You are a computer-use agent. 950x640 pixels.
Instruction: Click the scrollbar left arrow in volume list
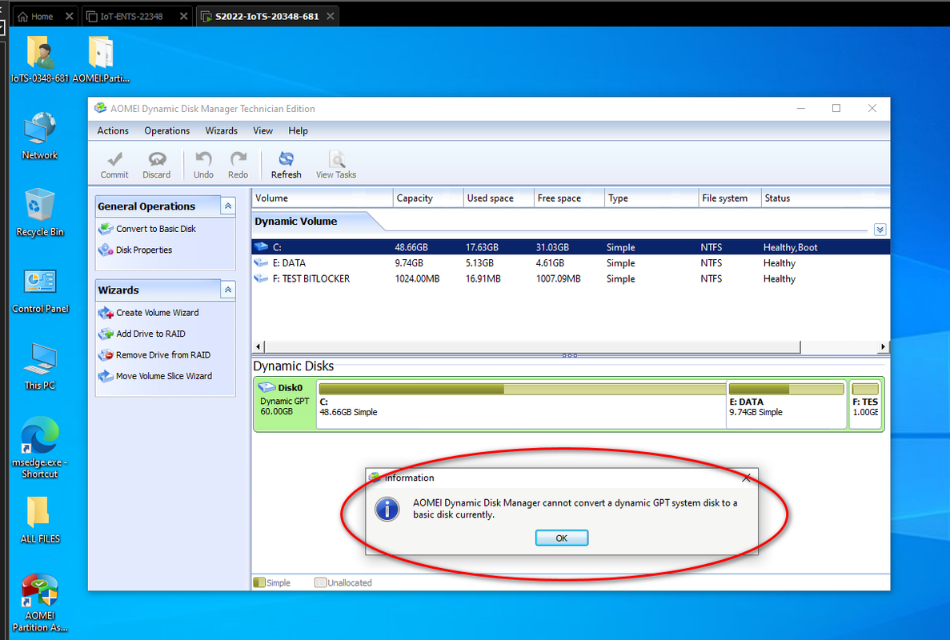(259, 347)
